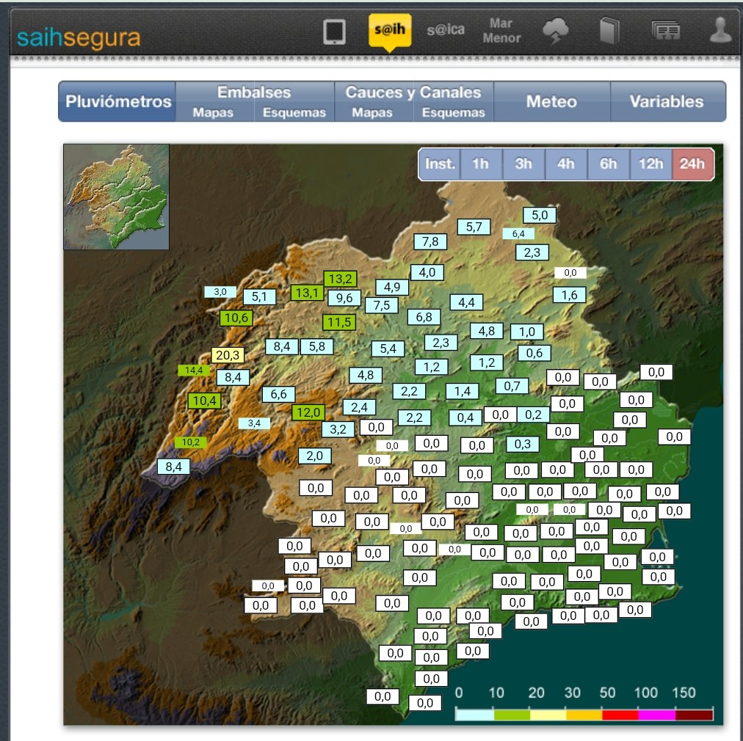This screenshot has height=741, width=743.
Task: Click the user profile silhouette icon
Action: pos(721,30)
